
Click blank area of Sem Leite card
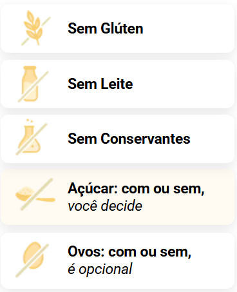185,84
